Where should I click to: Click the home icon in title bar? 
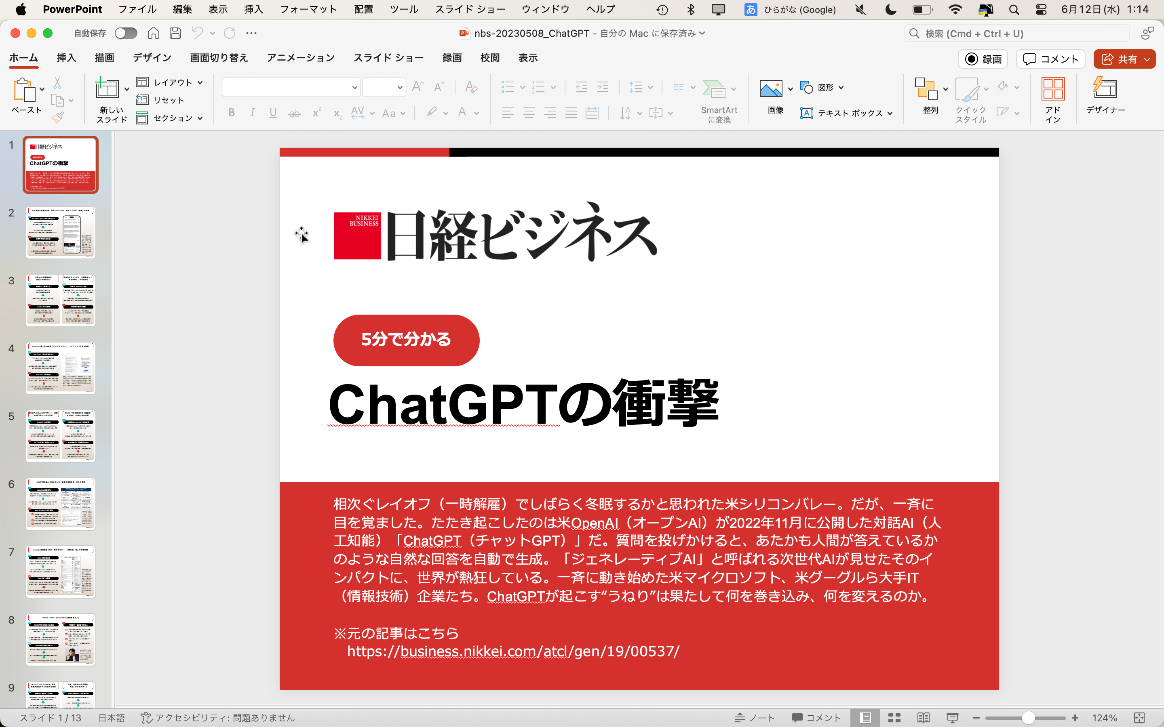[x=154, y=33]
